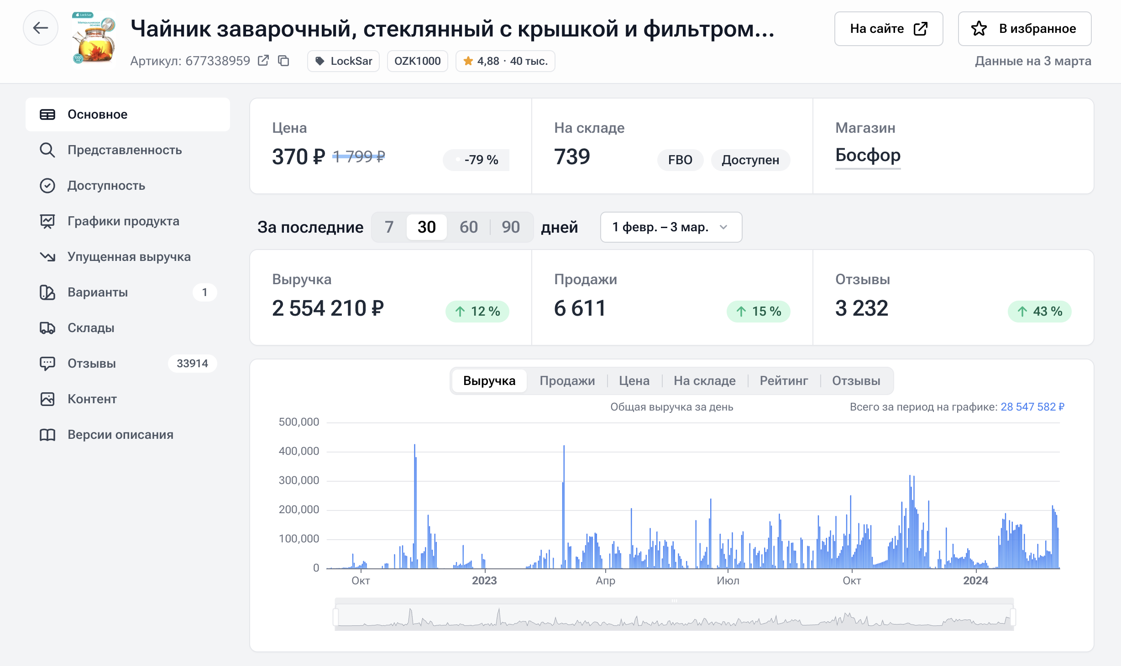Click the Контент image icon
The height and width of the screenshot is (666, 1121).
(x=47, y=399)
